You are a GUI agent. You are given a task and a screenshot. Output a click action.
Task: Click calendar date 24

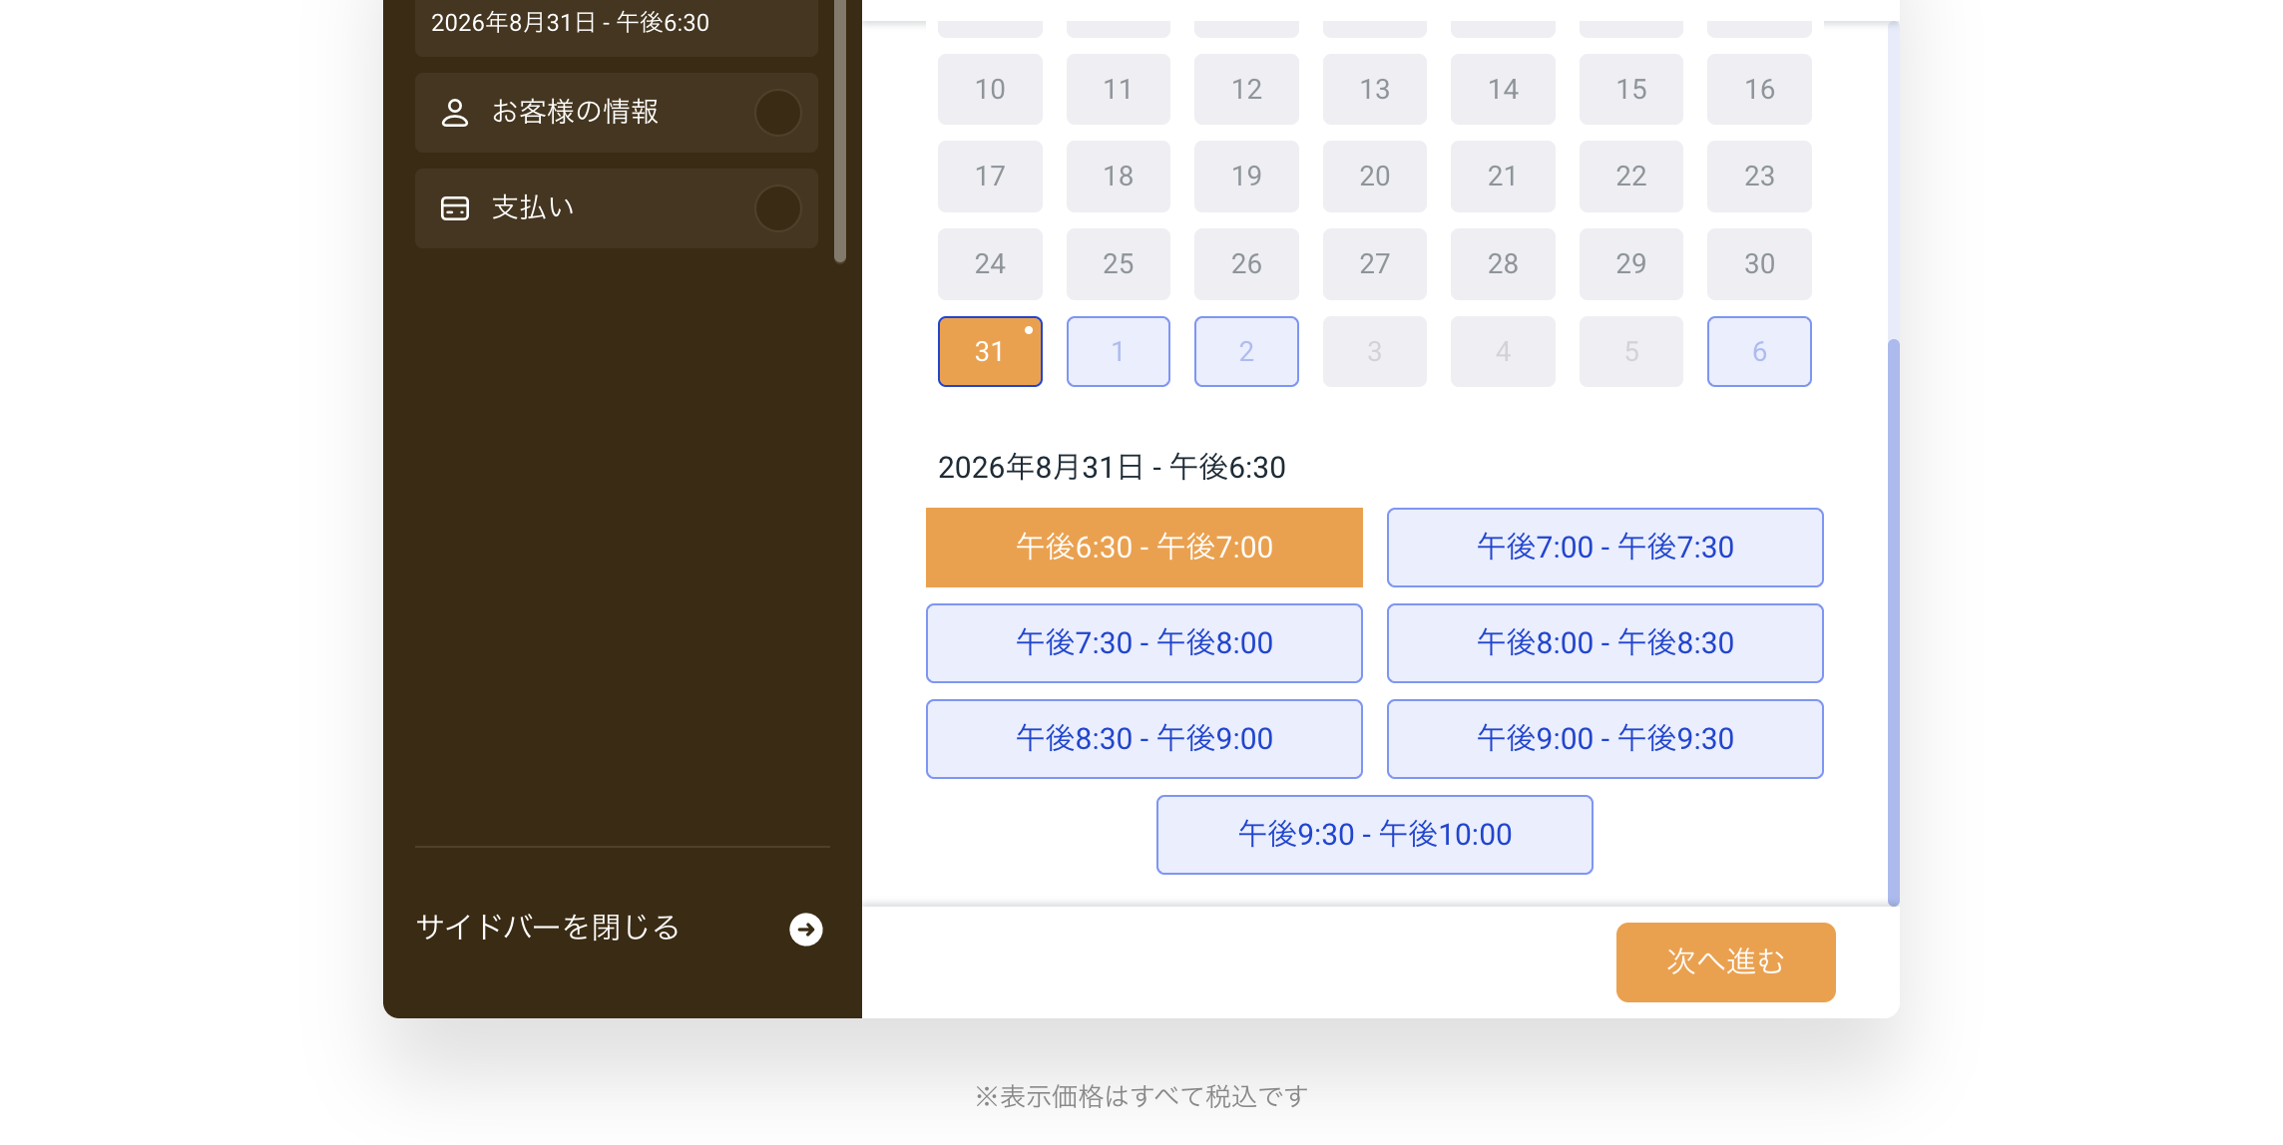990,264
